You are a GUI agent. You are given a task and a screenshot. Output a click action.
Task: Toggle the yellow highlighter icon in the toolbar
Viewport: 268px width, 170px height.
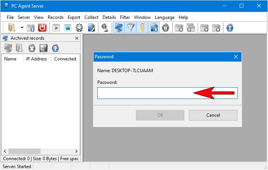coord(142,28)
